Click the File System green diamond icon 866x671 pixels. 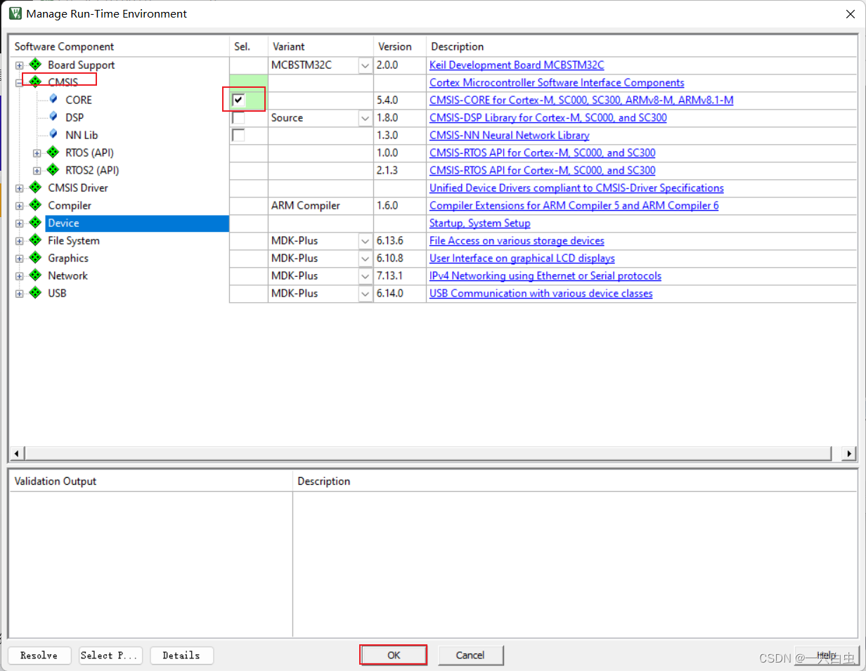pyautogui.click(x=35, y=240)
